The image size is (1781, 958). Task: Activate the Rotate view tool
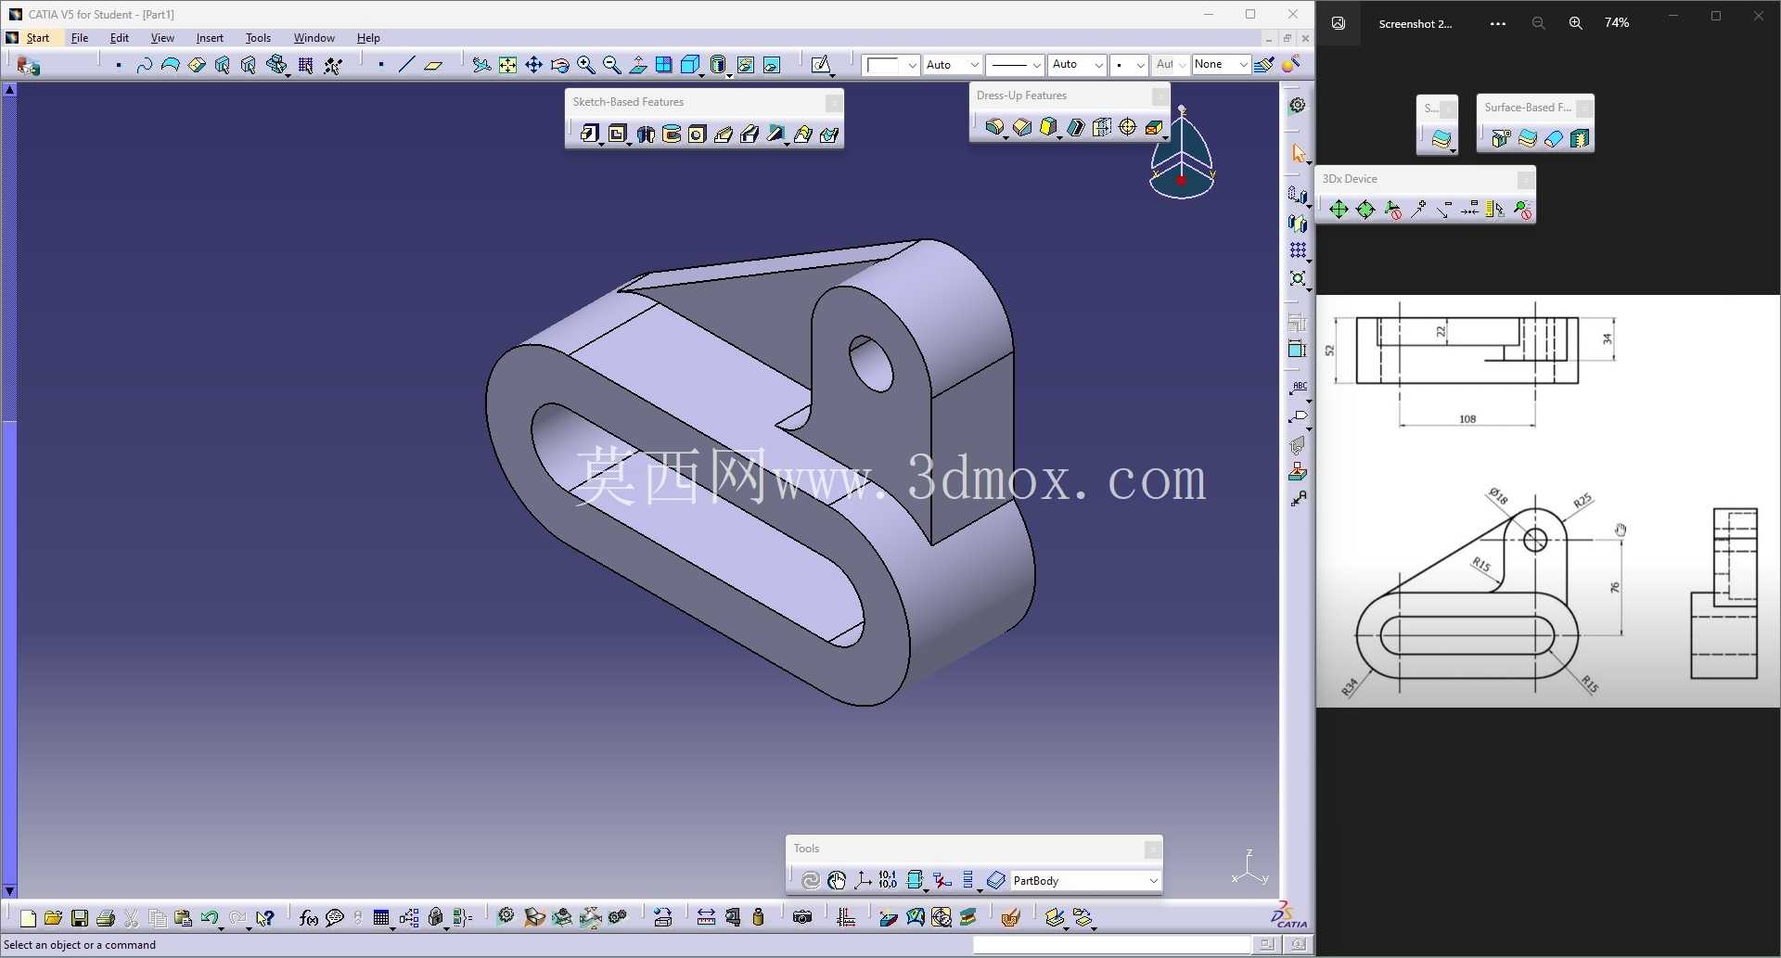click(559, 65)
